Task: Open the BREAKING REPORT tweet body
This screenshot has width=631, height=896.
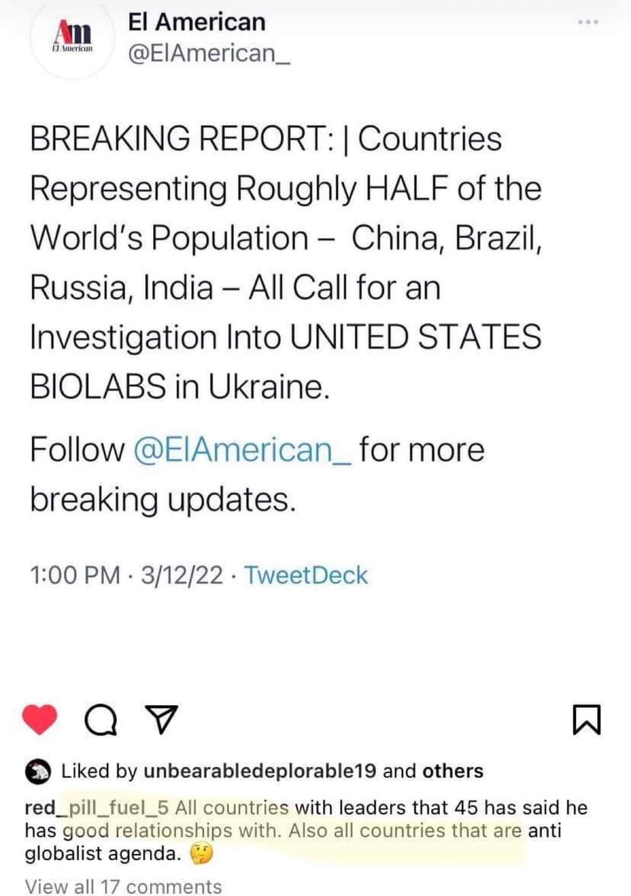Action: point(286,262)
